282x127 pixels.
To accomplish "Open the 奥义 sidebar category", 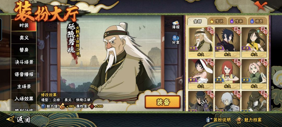I will (x=24, y=37).
